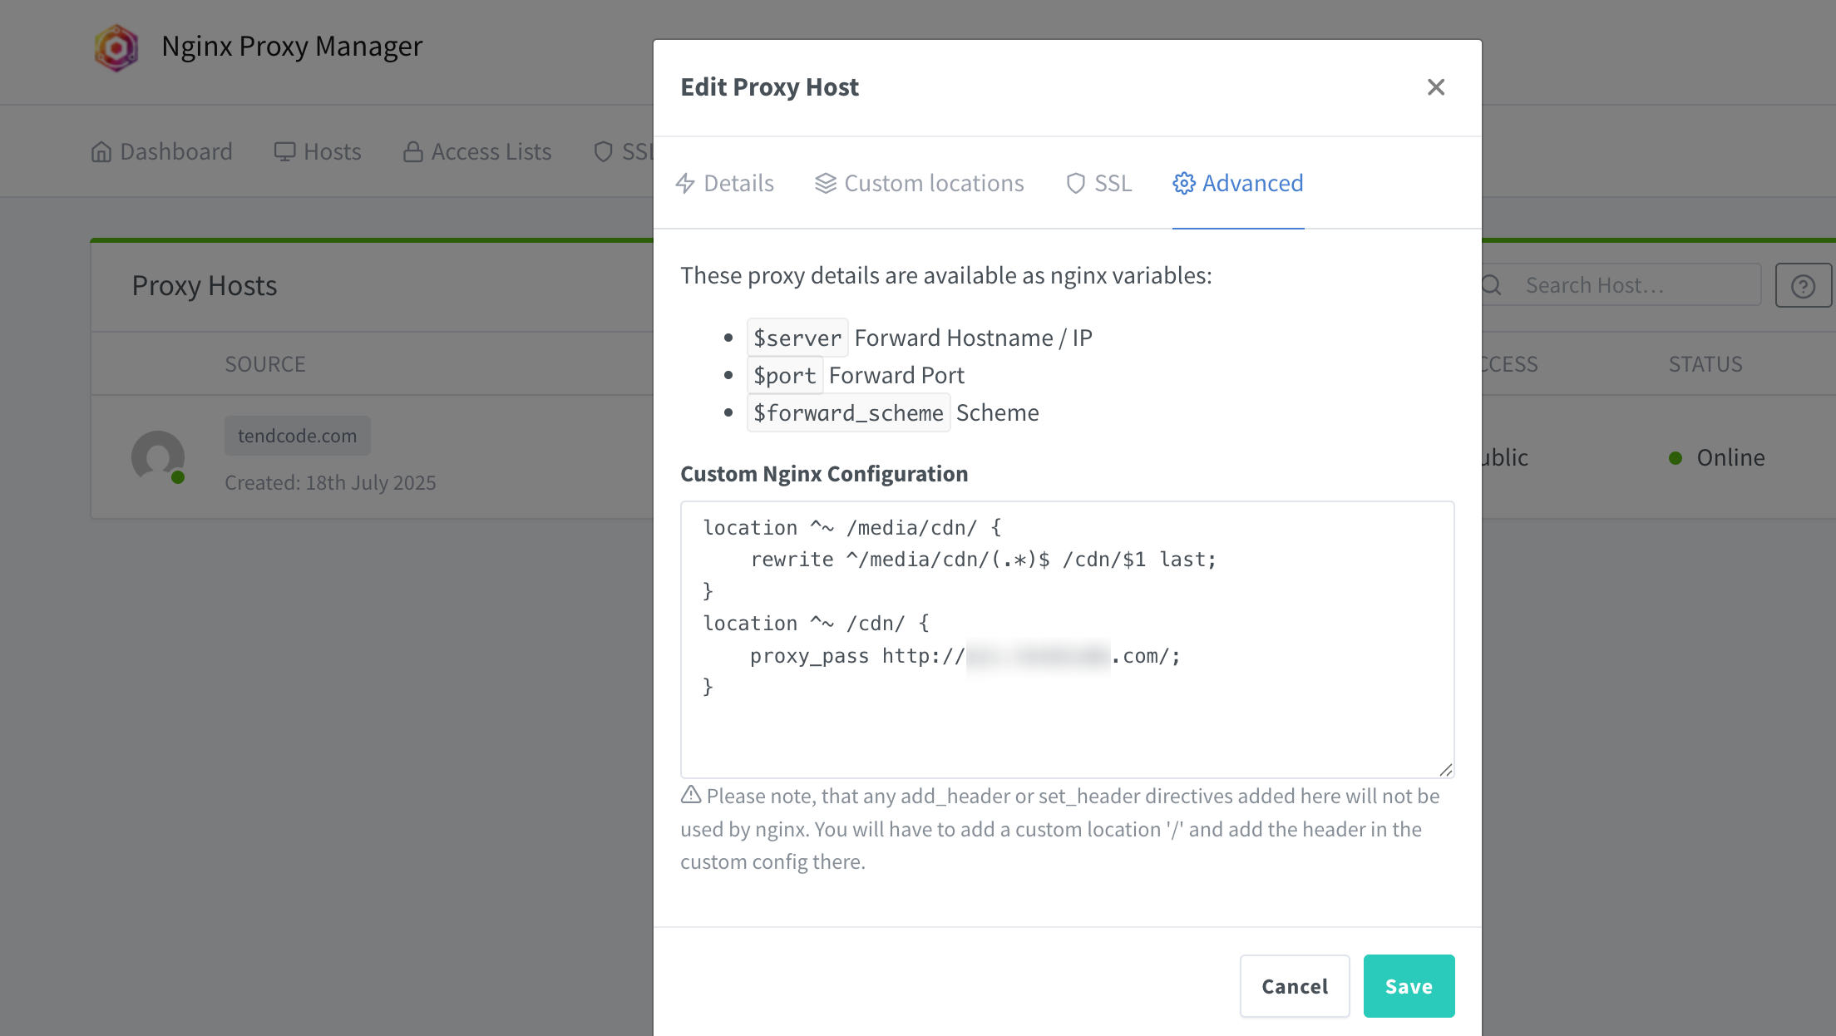
Task: Switch to the SSL tab
Action: point(1099,183)
